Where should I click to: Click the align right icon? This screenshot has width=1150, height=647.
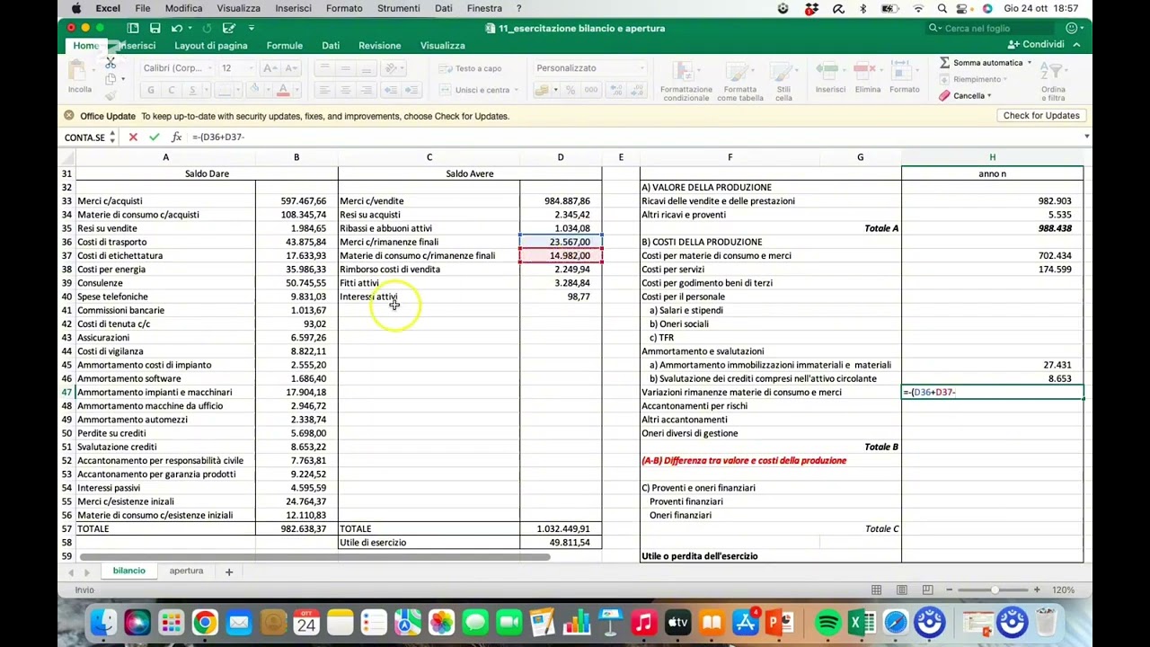click(x=366, y=90)
